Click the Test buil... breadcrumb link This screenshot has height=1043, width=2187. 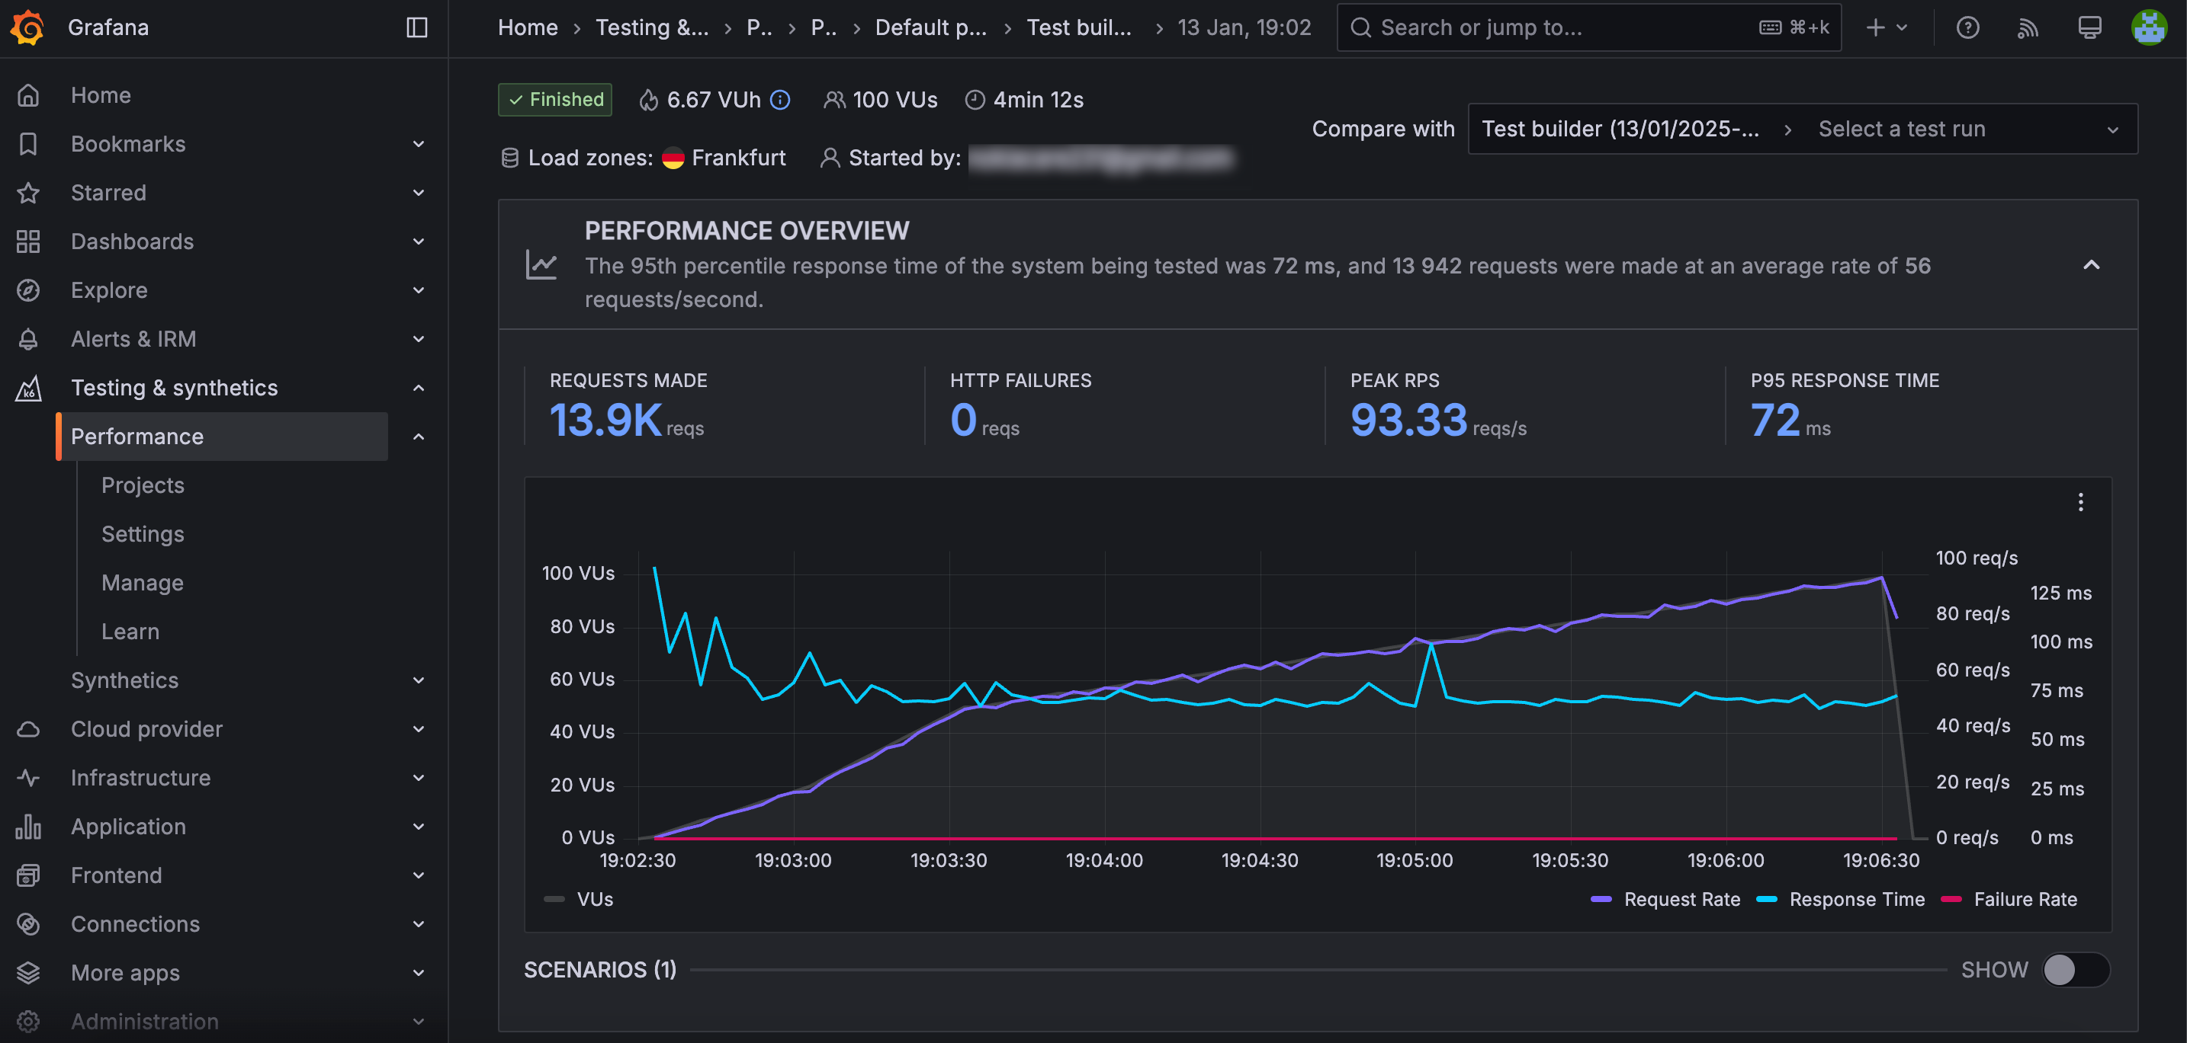click(x=1079, y=27)
